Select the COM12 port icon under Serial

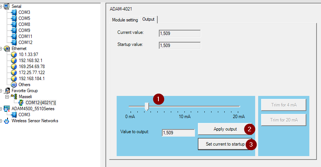tap(14, 43)
